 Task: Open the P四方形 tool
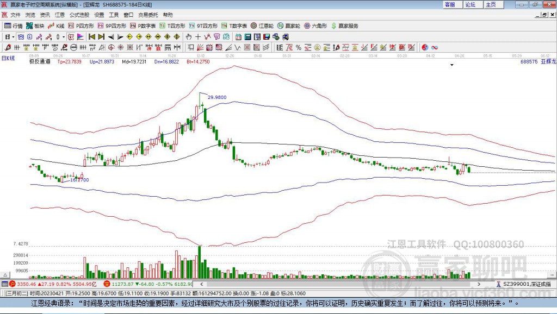[81, 26]
